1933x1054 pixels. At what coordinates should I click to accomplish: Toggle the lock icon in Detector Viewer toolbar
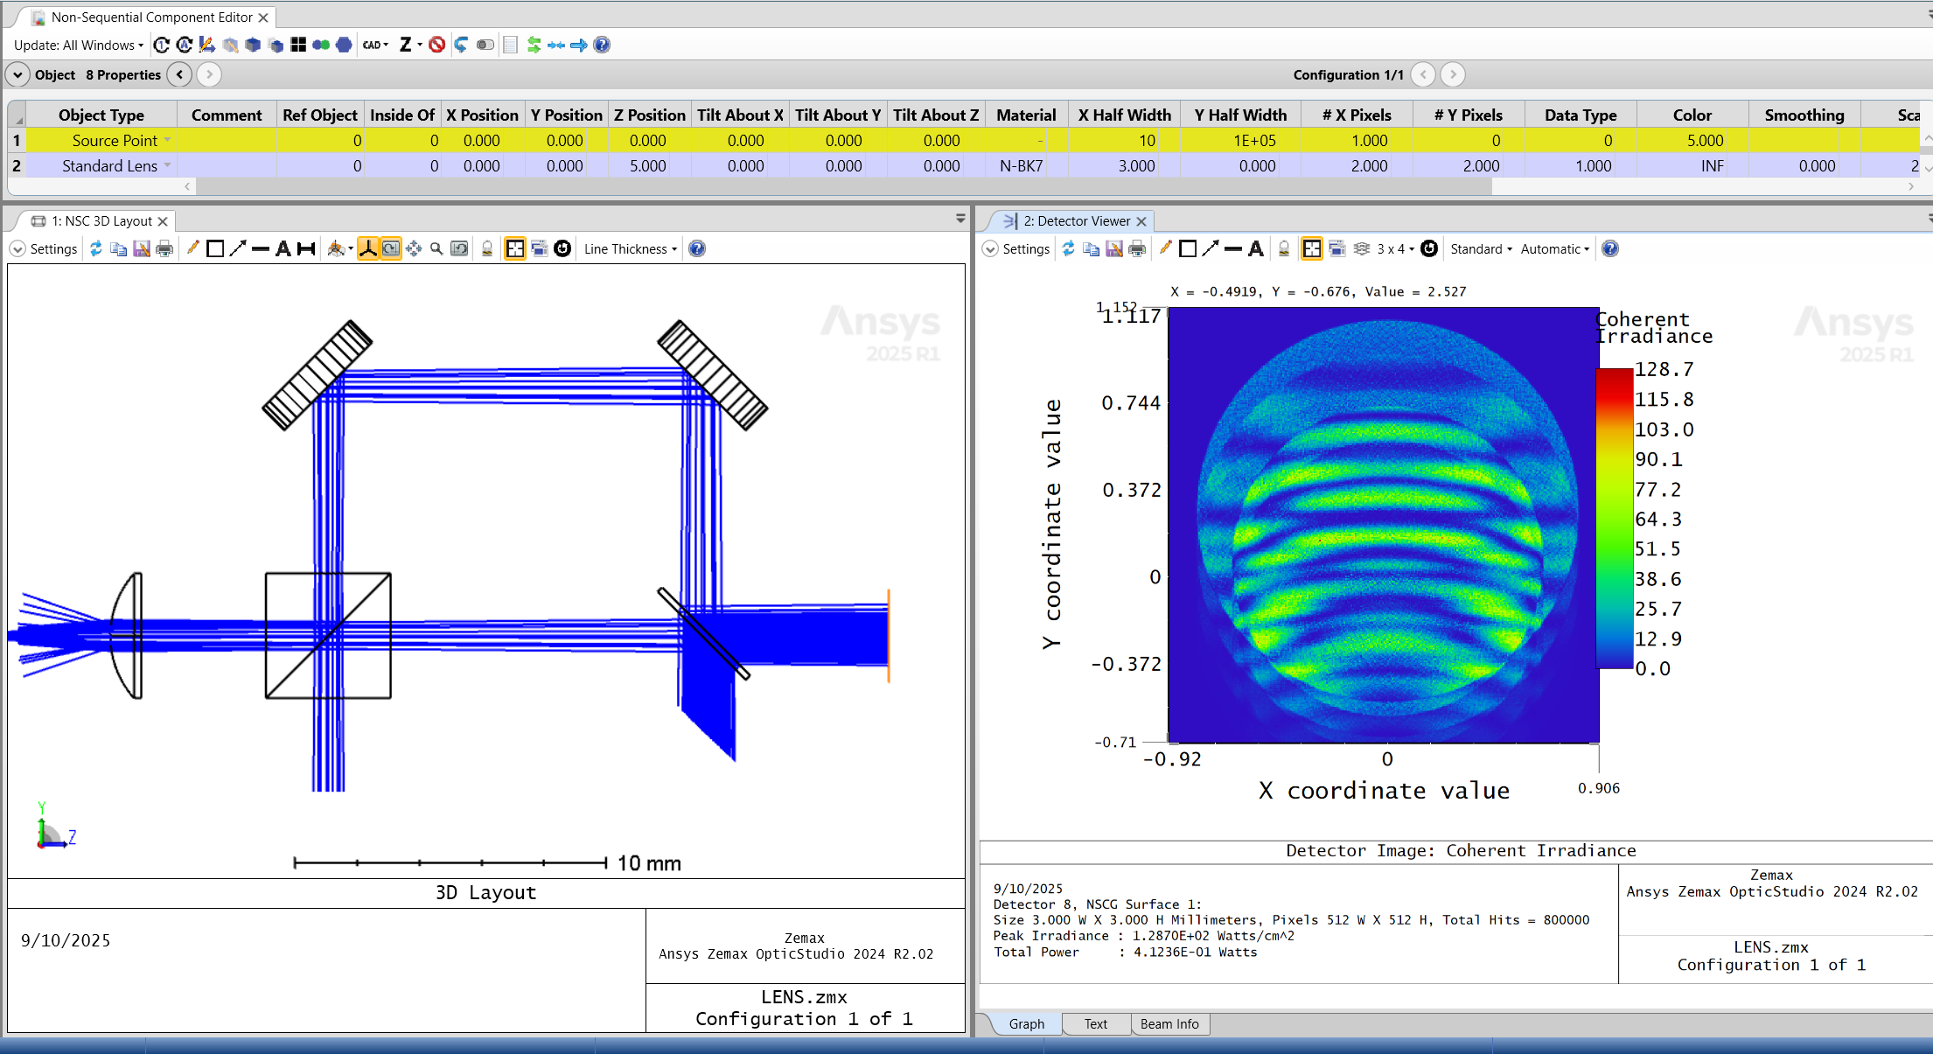coord(1282,248)
